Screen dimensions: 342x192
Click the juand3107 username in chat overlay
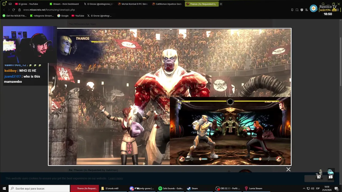12,77
